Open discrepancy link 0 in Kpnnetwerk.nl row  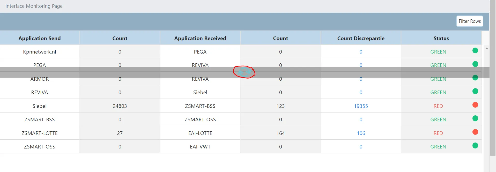pyautogui.click(x=361, y=52)
